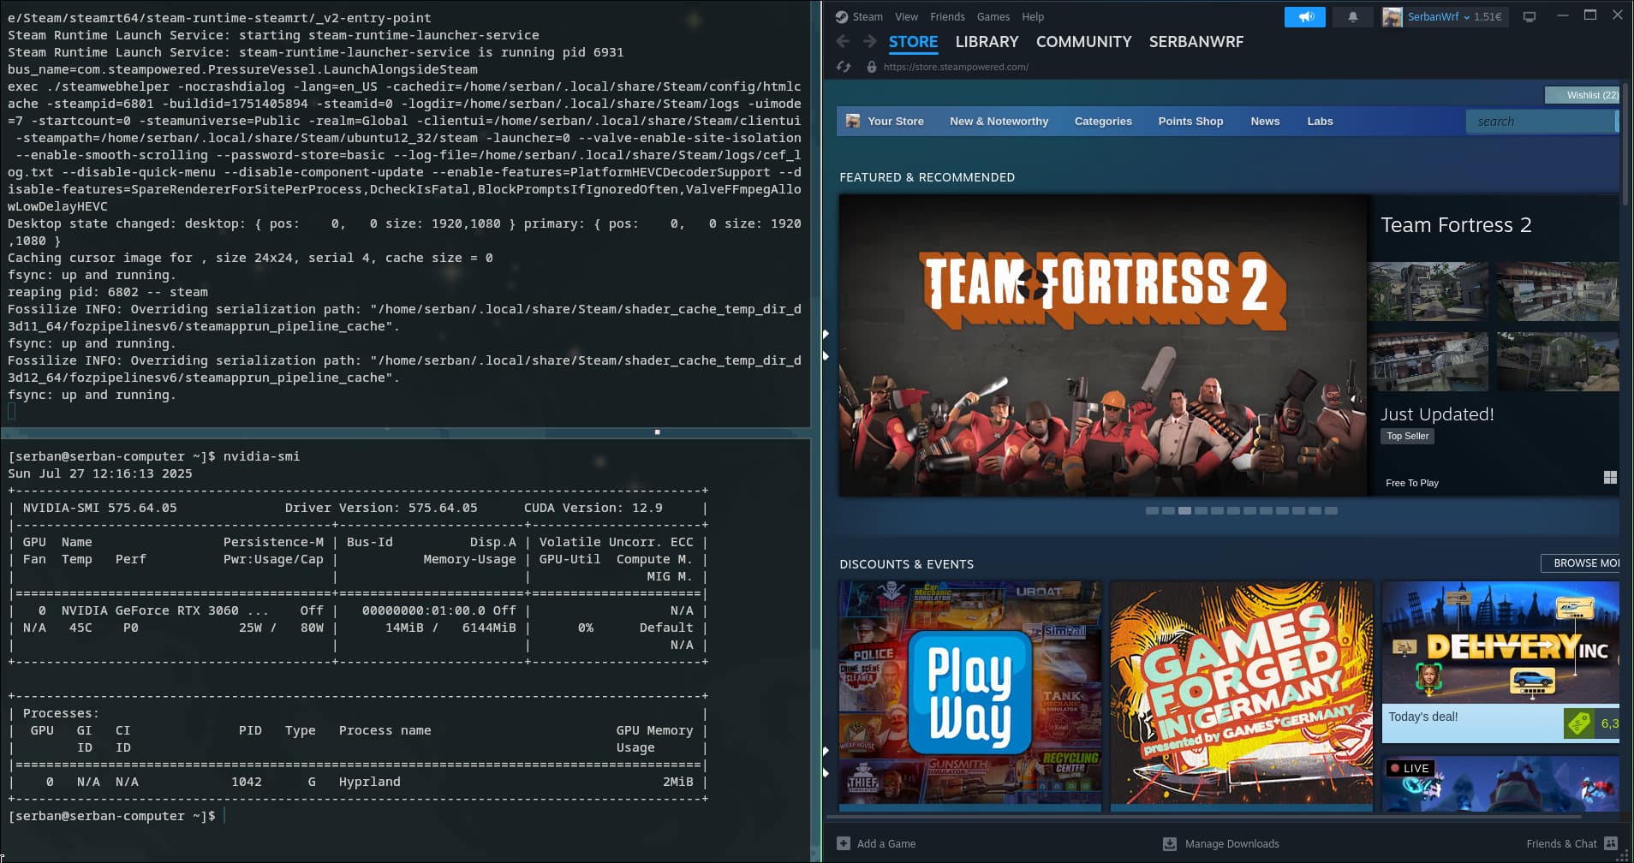Switch to Big Picture mode via the monitor icon
This screenshot has width=1634, height=863.
(x=1530, y=17)
